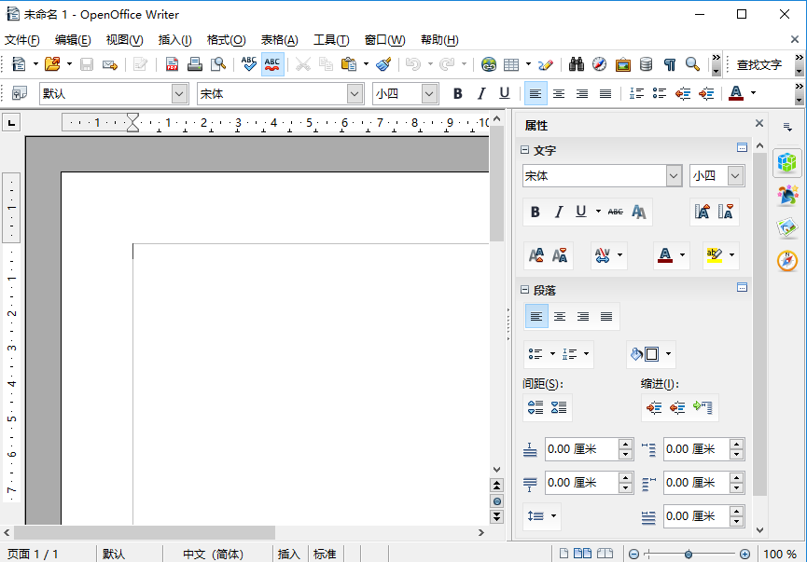The width and height of the screenshot is (807, 562).
Task: Click 中文 (简体) language in status bar
Action: pyautogui.click(x=213, y=554)
